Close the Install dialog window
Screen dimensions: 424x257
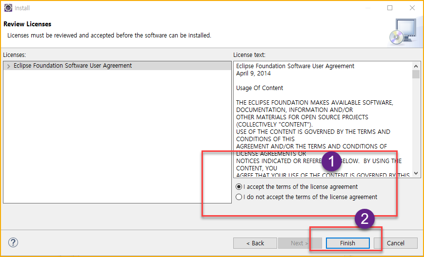click(x=412, y=8)
